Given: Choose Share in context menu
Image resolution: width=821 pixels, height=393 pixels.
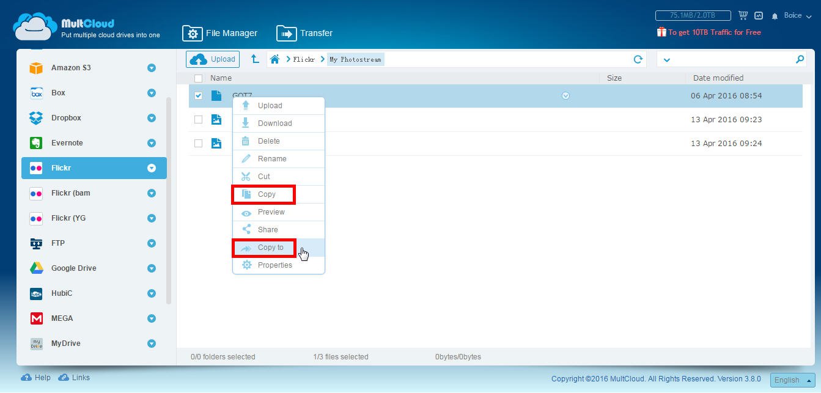Looking at the screenshot, I should point(279,230).
